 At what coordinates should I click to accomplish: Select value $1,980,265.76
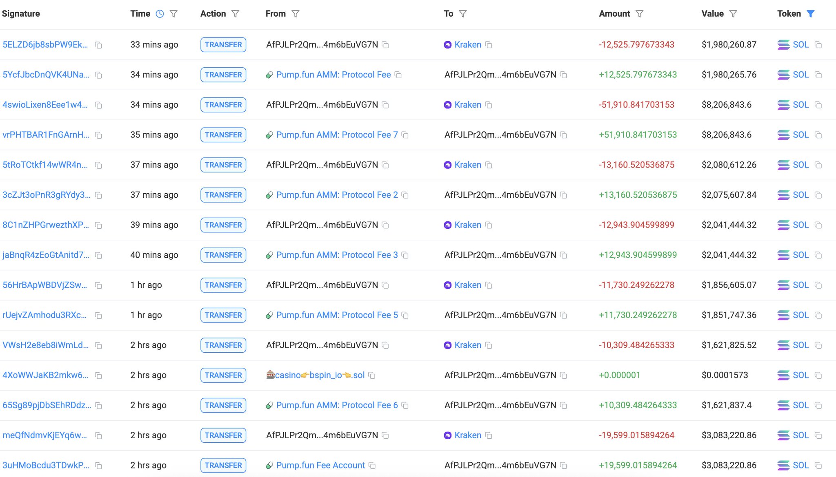click(x=729, y=75)
